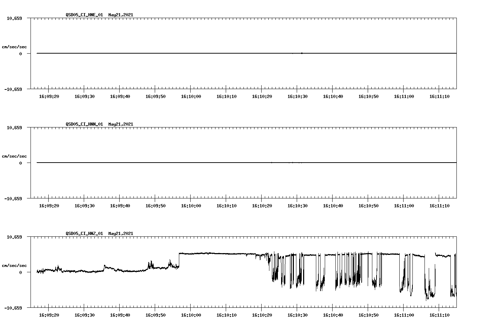The width and height of the screenshot is (482, 328).
Task: Click the cm/sec/sec unit label on middle plot
Action: tap(14, 156)
